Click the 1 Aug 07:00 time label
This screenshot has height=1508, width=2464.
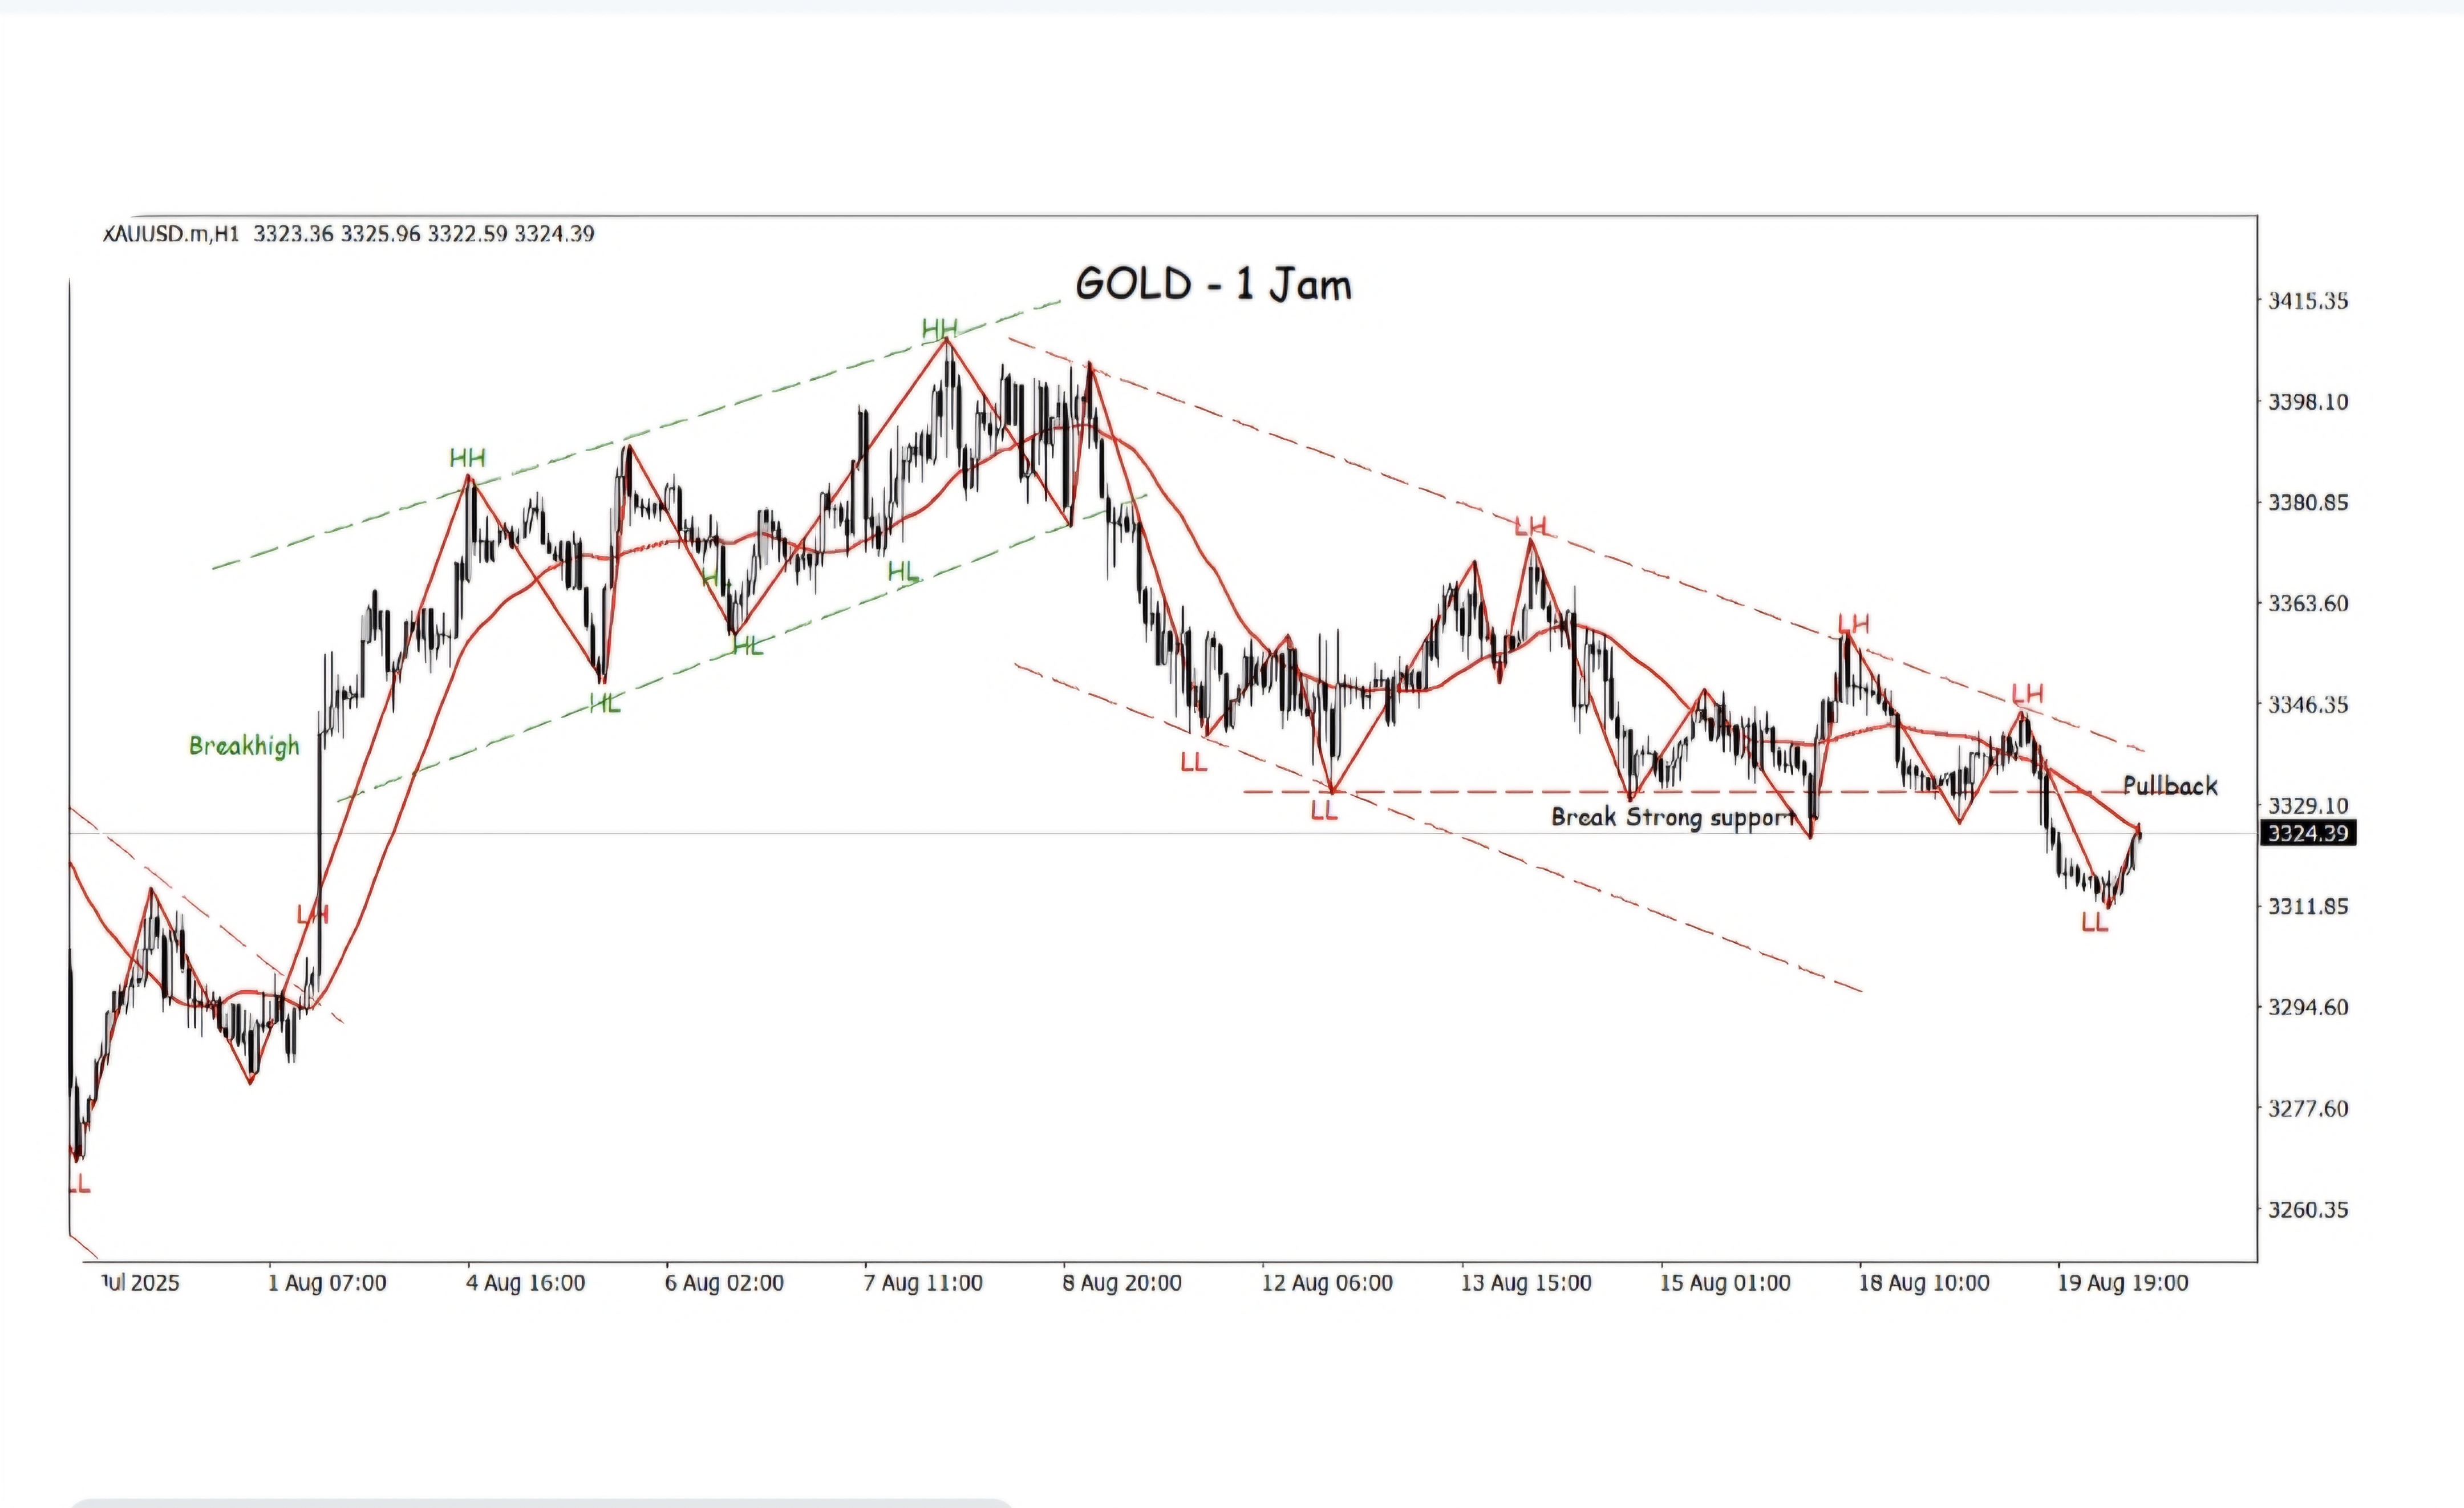[x=327, y=1283]
